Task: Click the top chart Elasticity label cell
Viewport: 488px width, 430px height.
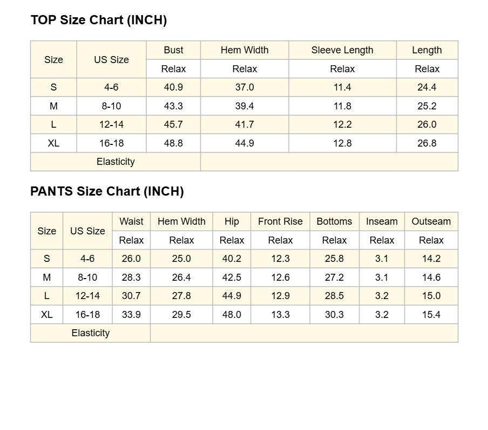Action: pyautogui.click(x=116, y=162)
